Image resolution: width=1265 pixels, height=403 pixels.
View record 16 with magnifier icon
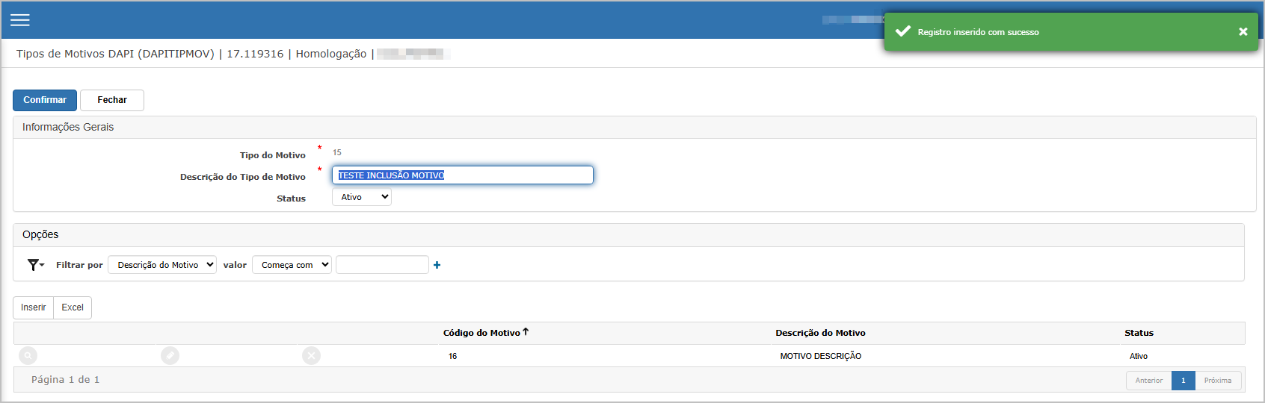coord(28,356)
